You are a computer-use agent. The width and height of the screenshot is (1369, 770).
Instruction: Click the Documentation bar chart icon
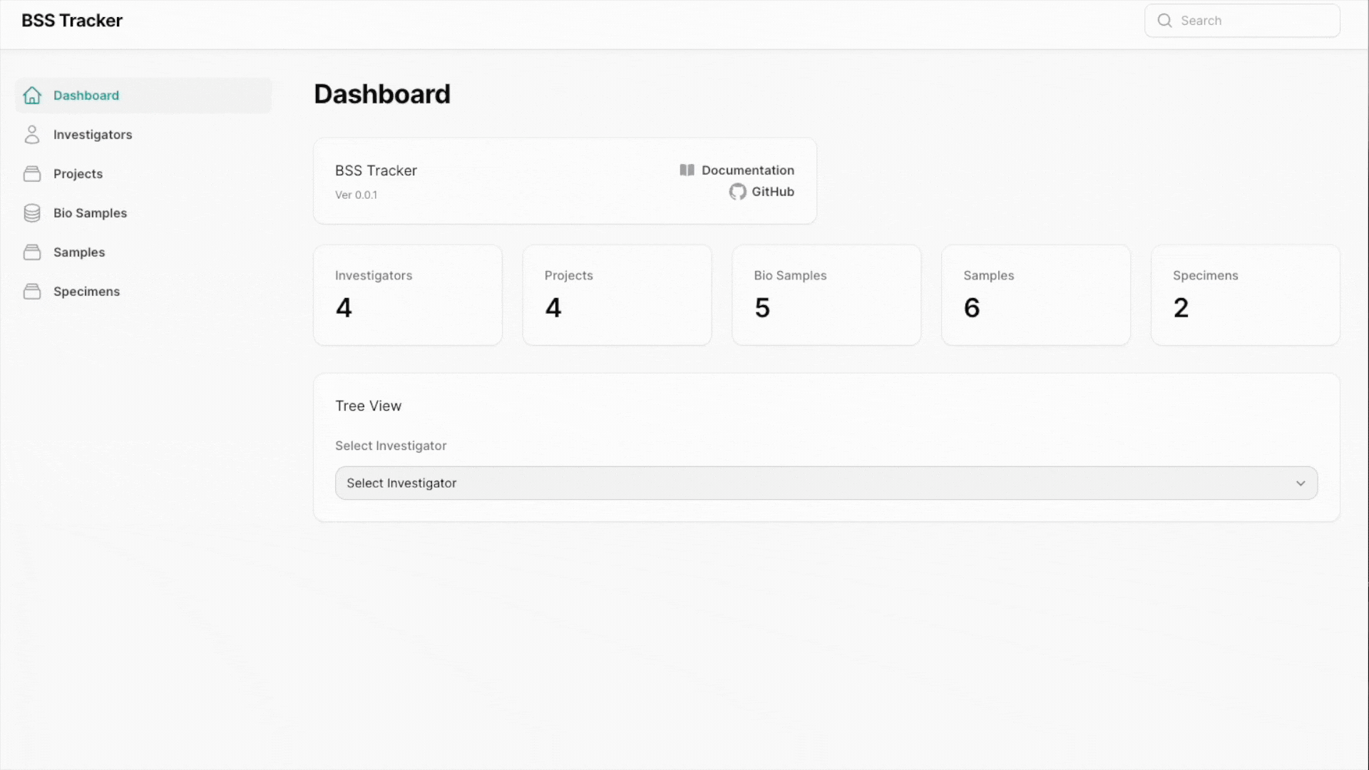[x=687, y=170]
